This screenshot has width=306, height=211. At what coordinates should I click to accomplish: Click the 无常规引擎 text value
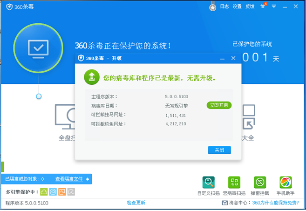pos(177,106)
